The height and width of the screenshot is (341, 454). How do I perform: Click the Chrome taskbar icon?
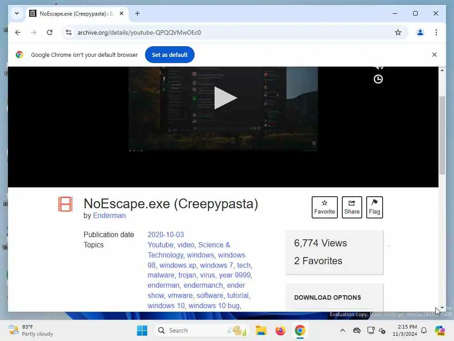(300, 330)
